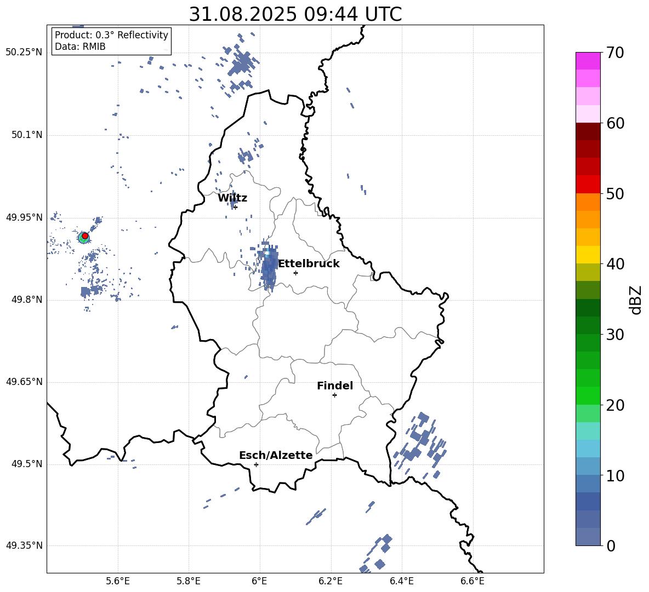Click the 6.2°E longitude label
The height and width of the screenshot is (592, 649).
coord(331,581)
